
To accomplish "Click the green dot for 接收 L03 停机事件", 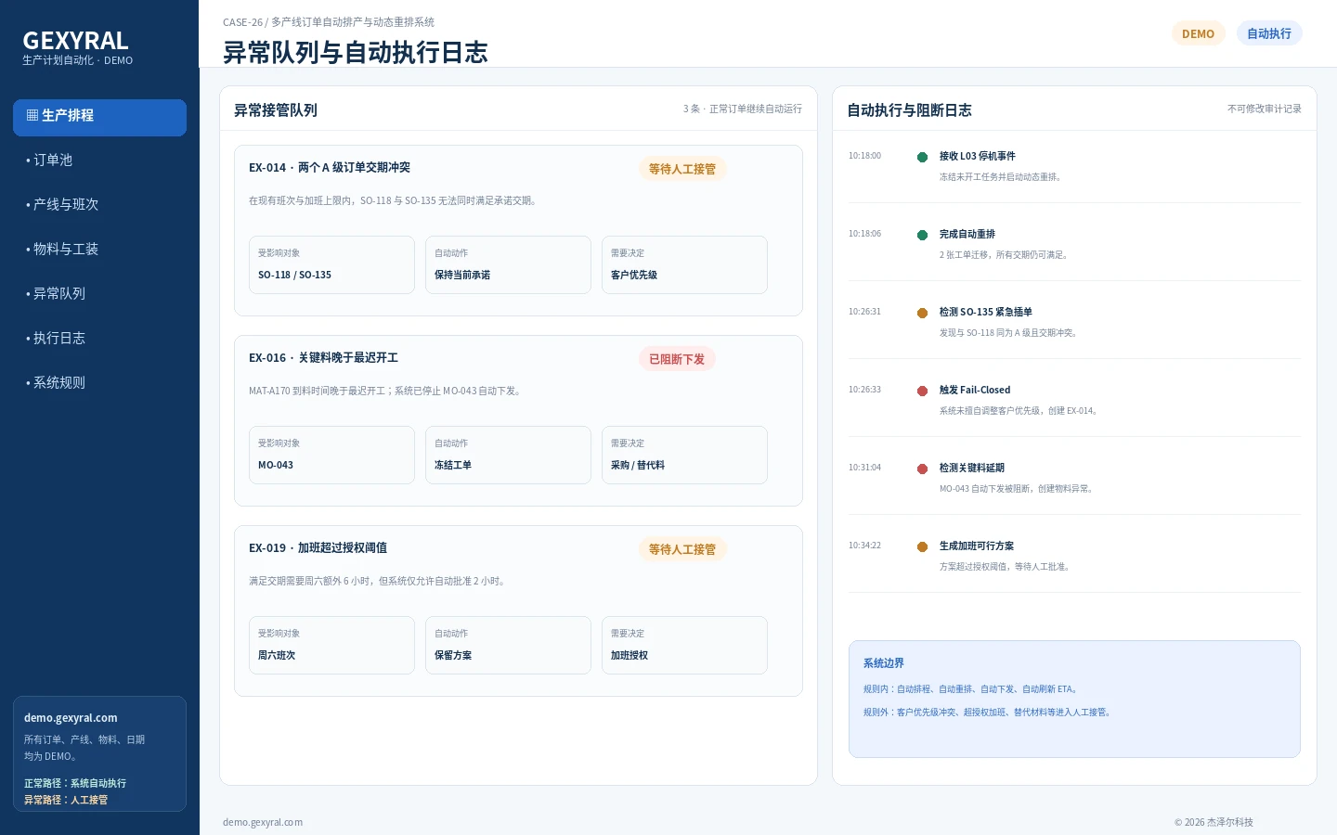I will [x=922, y=157].
